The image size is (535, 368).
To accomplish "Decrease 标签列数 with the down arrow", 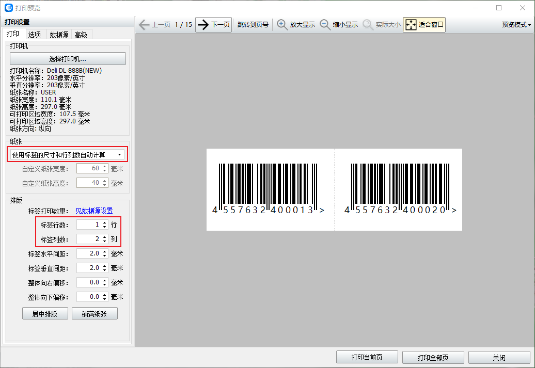I will click(x=105, y=242).
